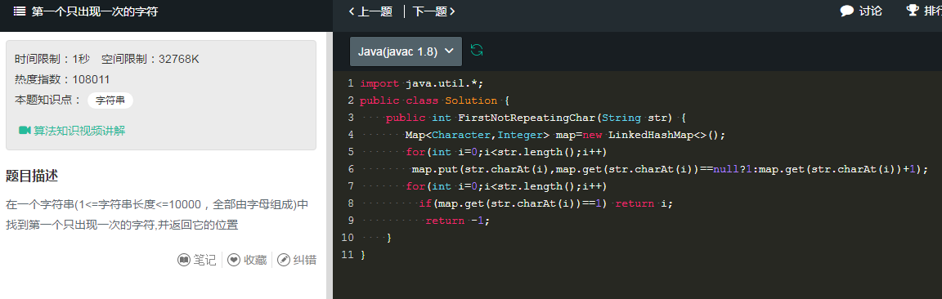942x299 pixels.
Task: Click the LinkedHashMap code line
Action: pyautogui.click(x=565, y=135)
